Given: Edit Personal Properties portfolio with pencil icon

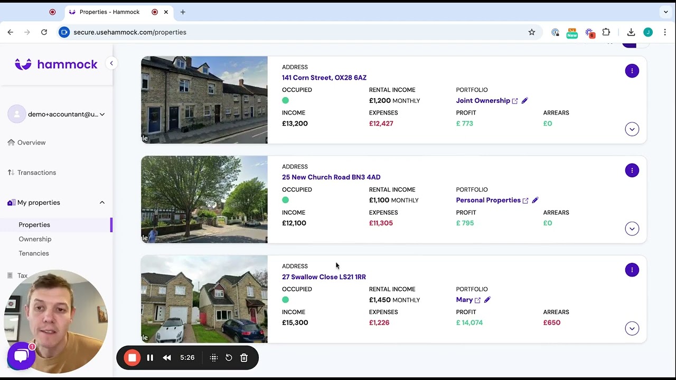Looking at the screenshot, I should coord(535,201).
